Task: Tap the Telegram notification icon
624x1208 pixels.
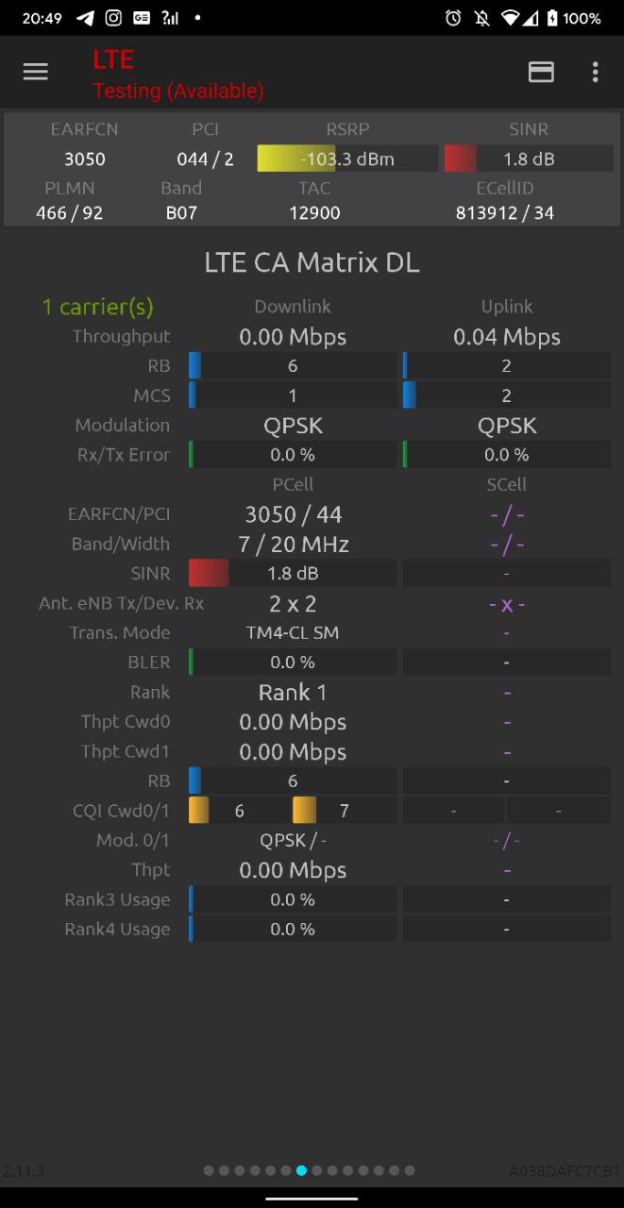Action: point(85,18)
